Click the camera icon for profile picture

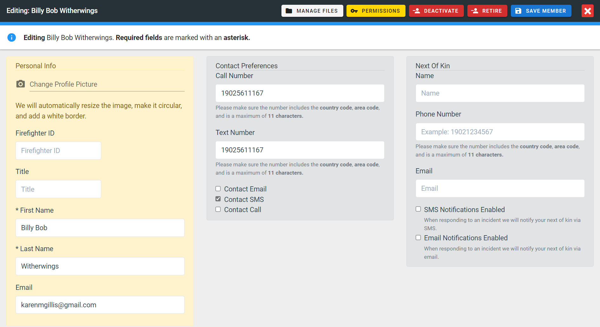point(21,84)
